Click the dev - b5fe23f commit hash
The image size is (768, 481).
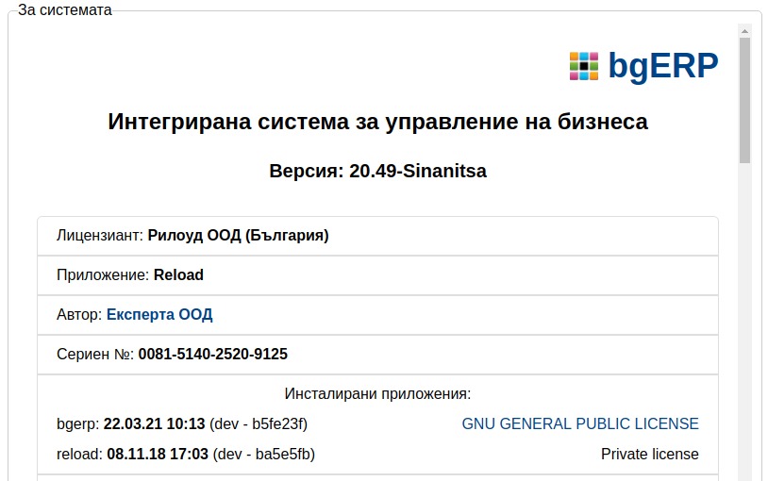[x=259, y=423]
